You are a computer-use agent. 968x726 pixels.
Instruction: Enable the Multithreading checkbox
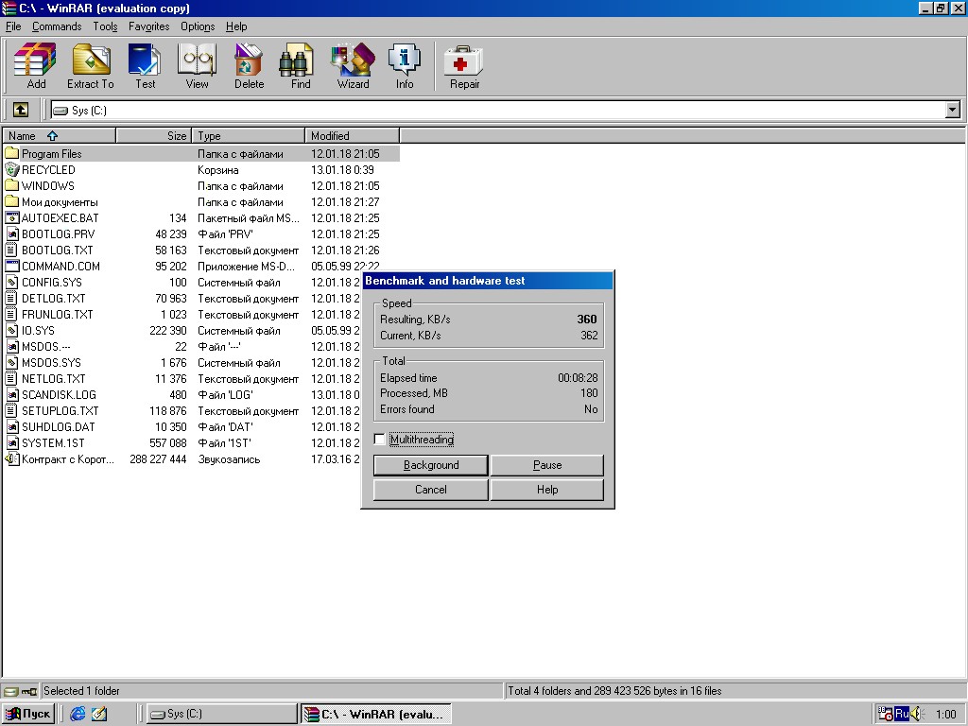point(380,440)
